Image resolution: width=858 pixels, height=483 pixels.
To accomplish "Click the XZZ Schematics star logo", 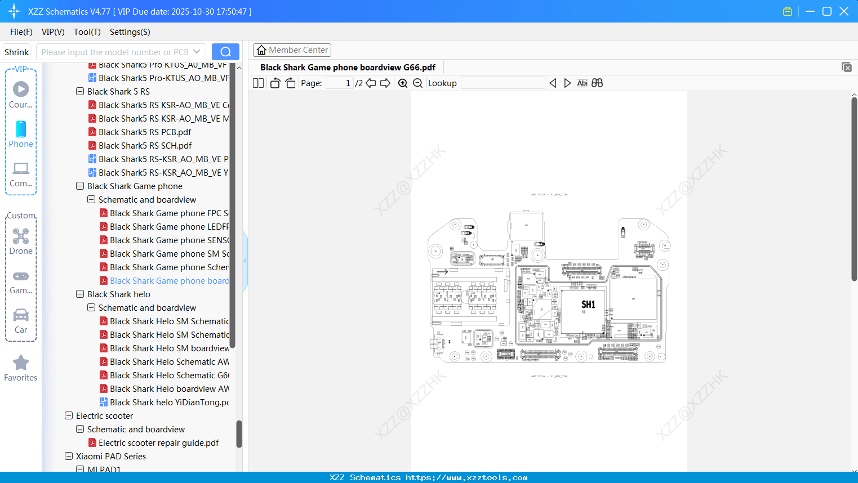I will click(14, 11).
